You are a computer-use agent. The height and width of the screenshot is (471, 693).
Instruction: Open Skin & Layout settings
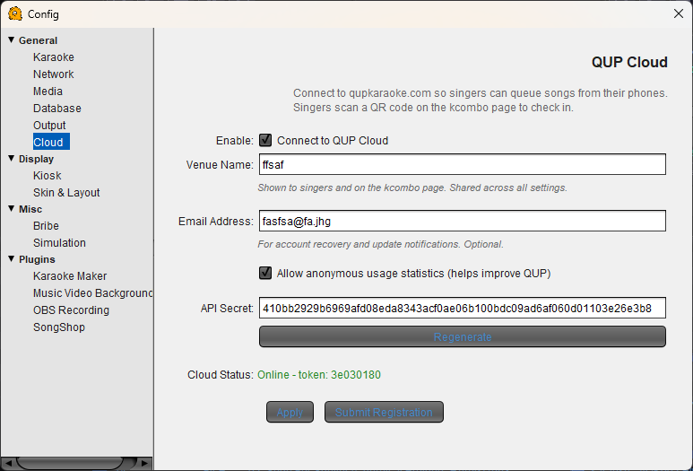tap(66, 192)
